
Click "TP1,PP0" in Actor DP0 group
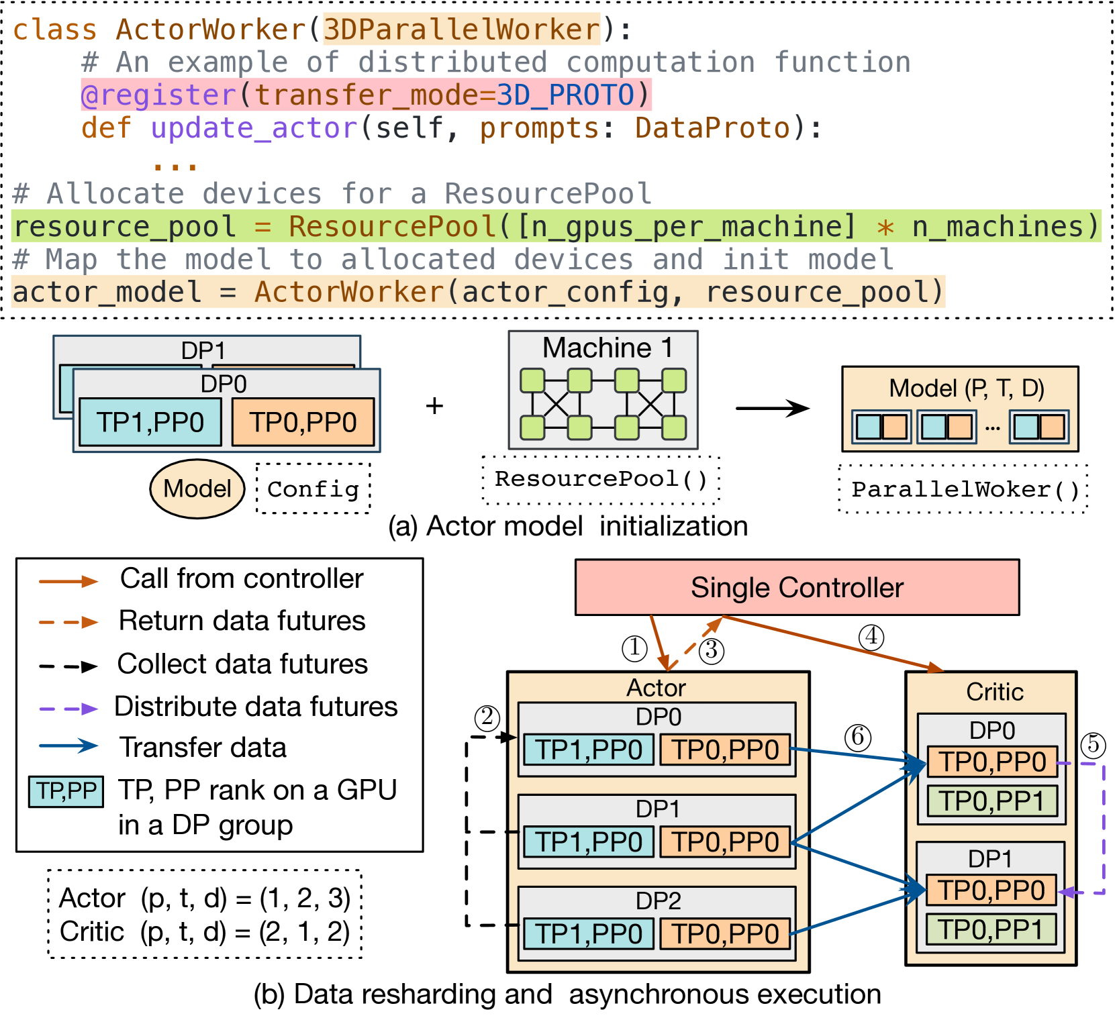pyautogui.click(x=589, y=750)
